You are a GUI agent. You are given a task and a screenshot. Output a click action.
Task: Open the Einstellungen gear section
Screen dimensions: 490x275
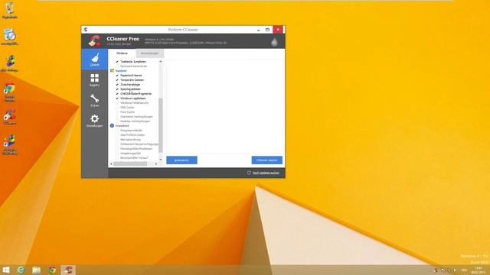pos(95,121)
